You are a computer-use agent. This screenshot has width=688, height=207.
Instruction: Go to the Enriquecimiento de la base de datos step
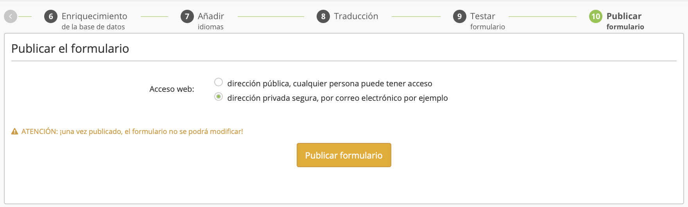tap(94, 21)
